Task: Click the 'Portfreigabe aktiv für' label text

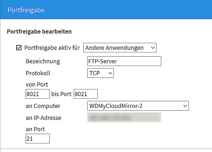Action: pyautogui.click(x=52, y=48)
